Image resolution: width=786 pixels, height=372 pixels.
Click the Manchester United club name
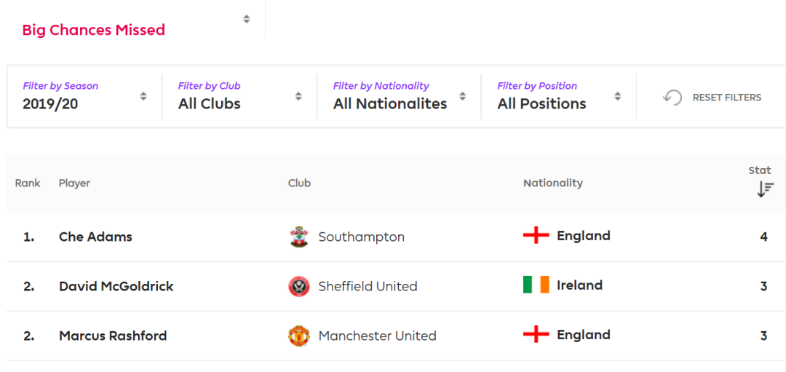pos(378,336)
